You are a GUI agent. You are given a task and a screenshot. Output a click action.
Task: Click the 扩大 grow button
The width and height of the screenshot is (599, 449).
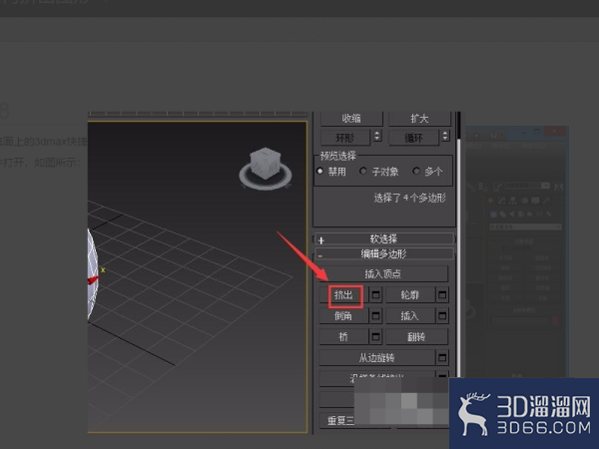click(x=419, y=119)
